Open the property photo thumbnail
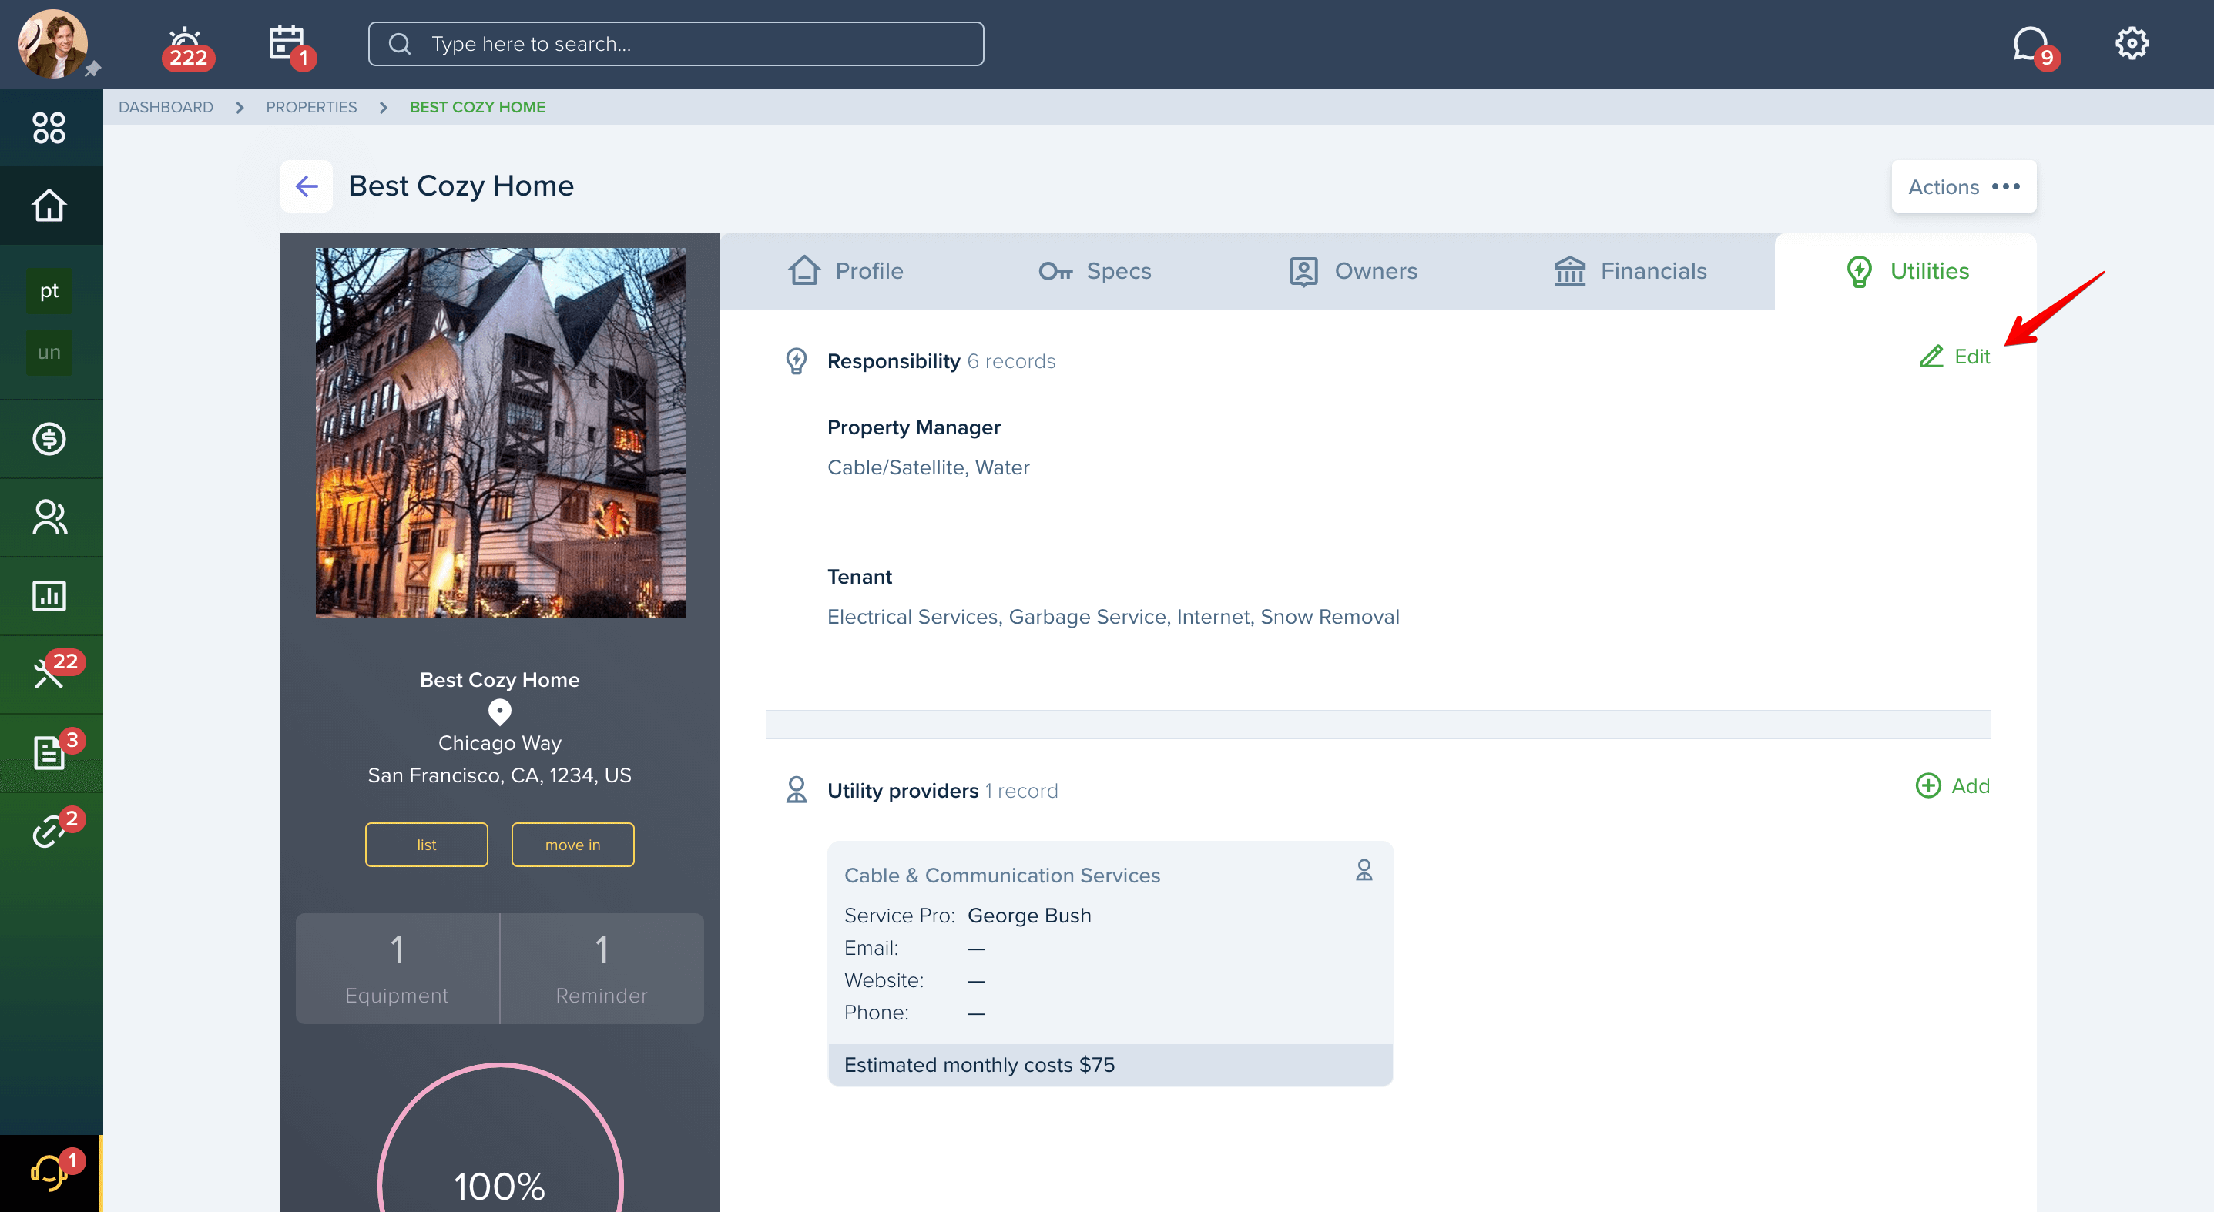 [500, 433]
